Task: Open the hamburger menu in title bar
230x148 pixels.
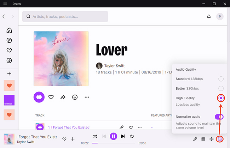Action: (5, 4)
